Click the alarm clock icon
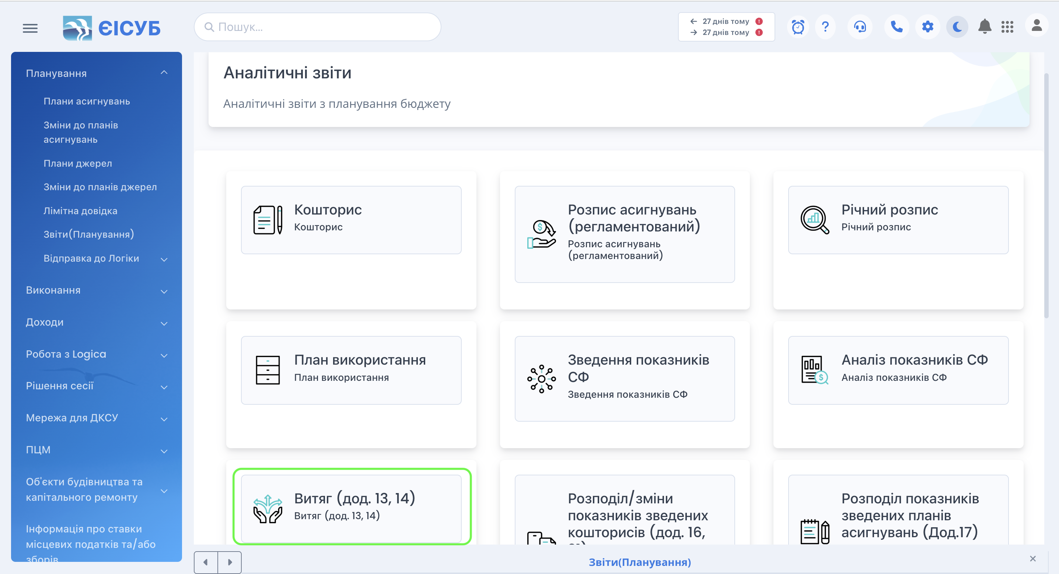Viewport: 1059px width, 574px height. point(798,27)
